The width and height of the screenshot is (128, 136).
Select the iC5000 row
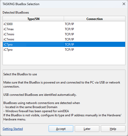click(x=64, y=24)
